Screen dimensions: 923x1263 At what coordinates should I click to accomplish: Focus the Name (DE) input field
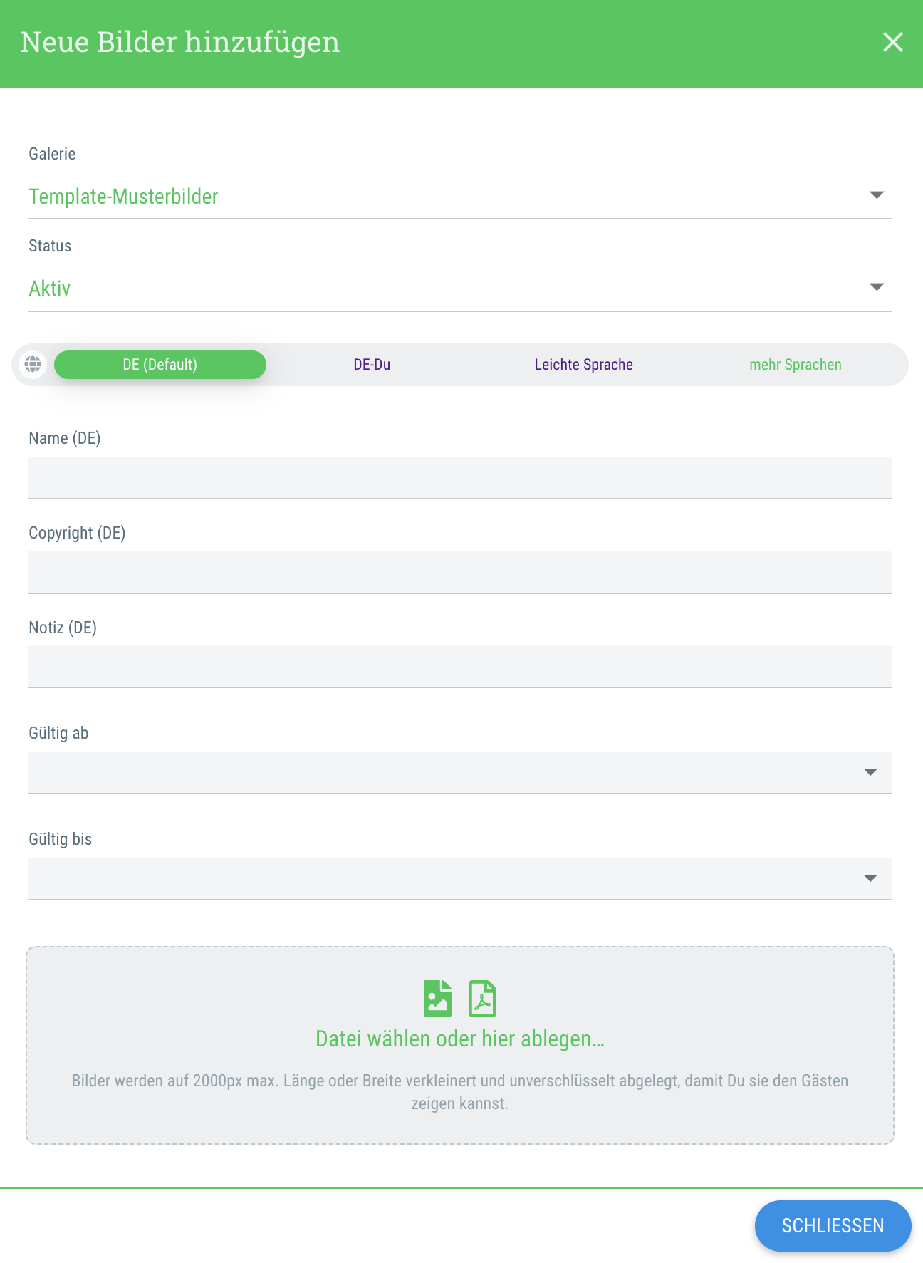click(460, 477)
